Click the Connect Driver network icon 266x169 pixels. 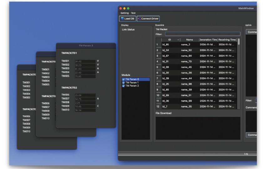click(139, 19)
